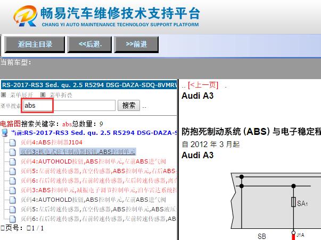Open red 页码6:右后转速传感器,右前转速传感器 entry
321x240 pixels.
[99, 181]
